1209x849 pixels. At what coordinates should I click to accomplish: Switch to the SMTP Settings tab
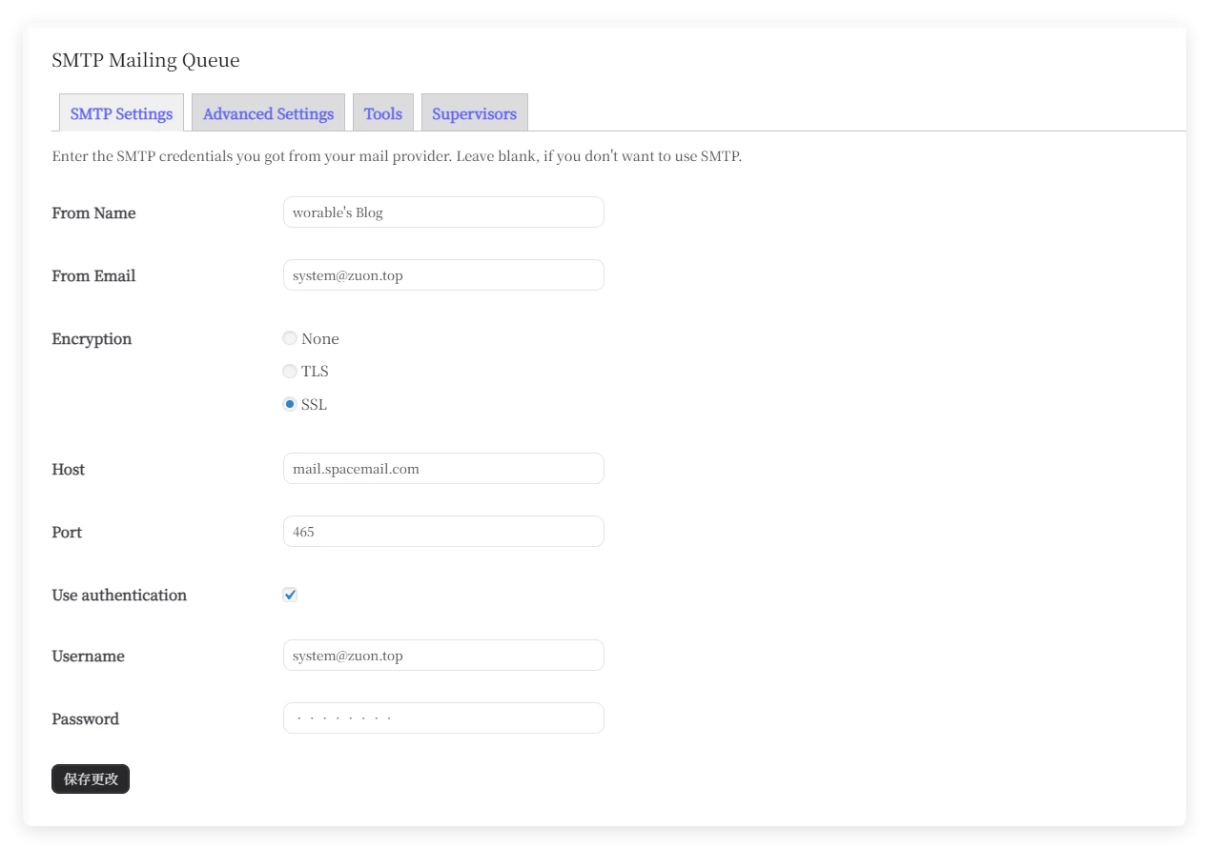coord(121,113)
